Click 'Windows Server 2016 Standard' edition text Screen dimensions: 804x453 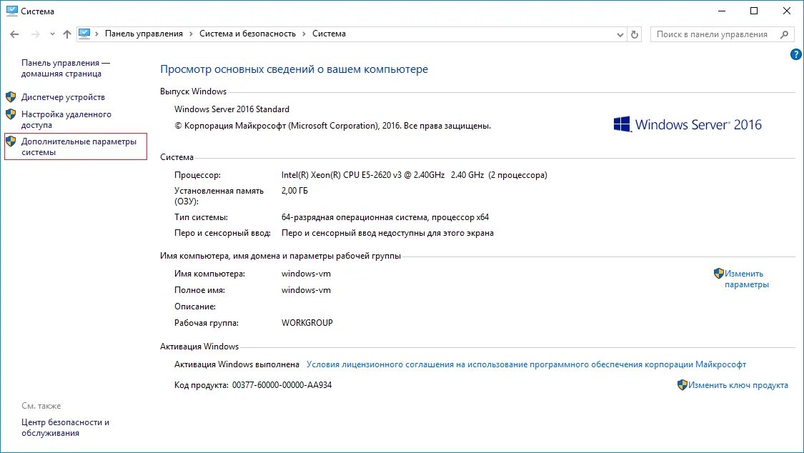(x=232, y=109)
